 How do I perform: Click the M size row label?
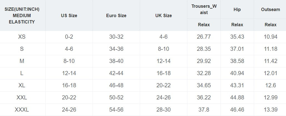(x=22, y=61)
